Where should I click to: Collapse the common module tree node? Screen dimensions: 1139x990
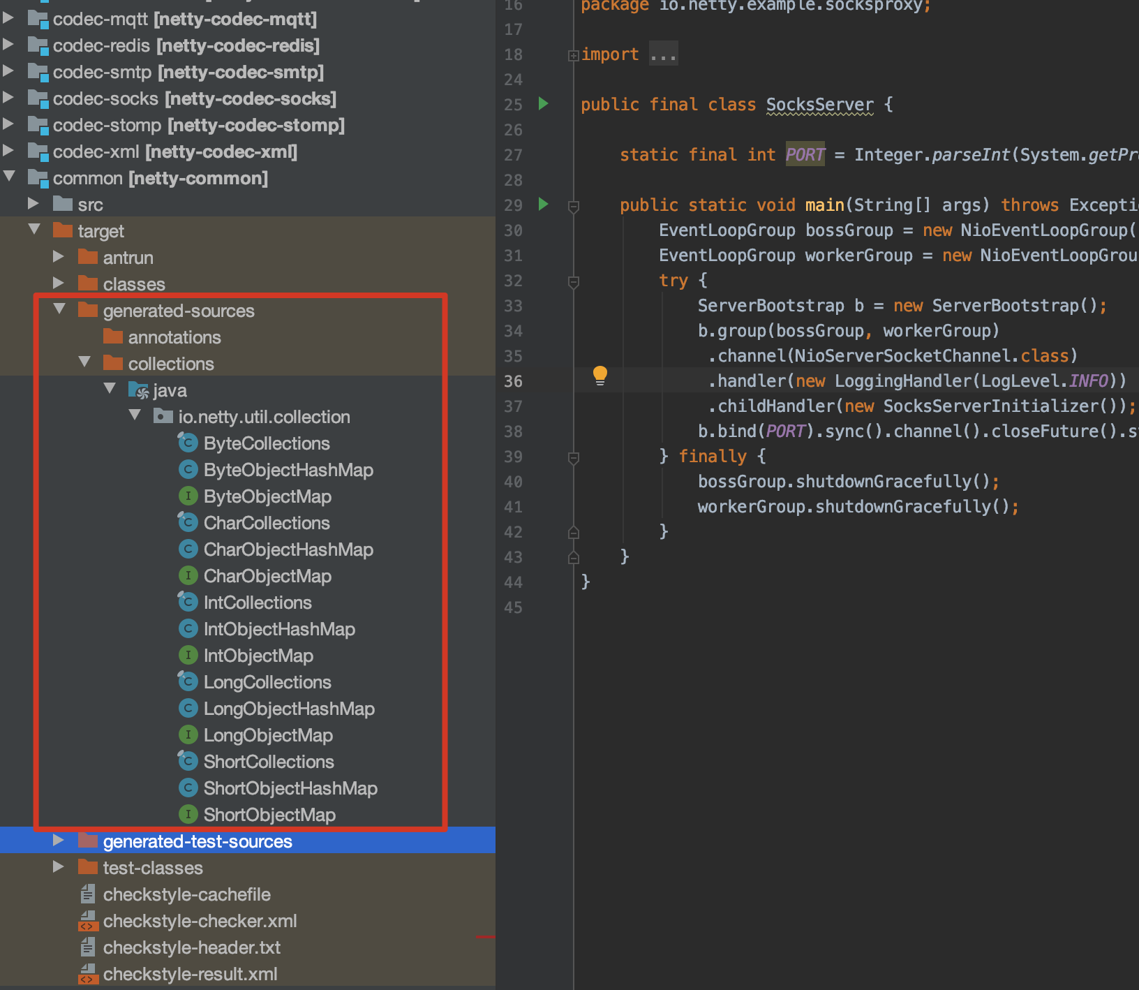click(9, 176)
